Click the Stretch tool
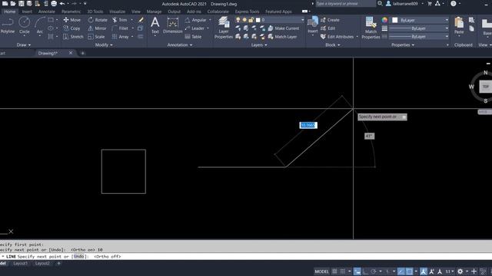The width and height of the screenshot is (492, 276). click(x=73, y=37)
